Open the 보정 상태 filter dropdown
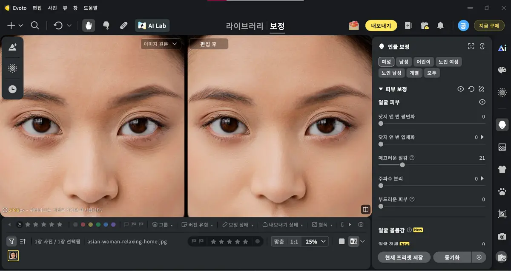This screenshot has width=511, height=271. point(238,224)
